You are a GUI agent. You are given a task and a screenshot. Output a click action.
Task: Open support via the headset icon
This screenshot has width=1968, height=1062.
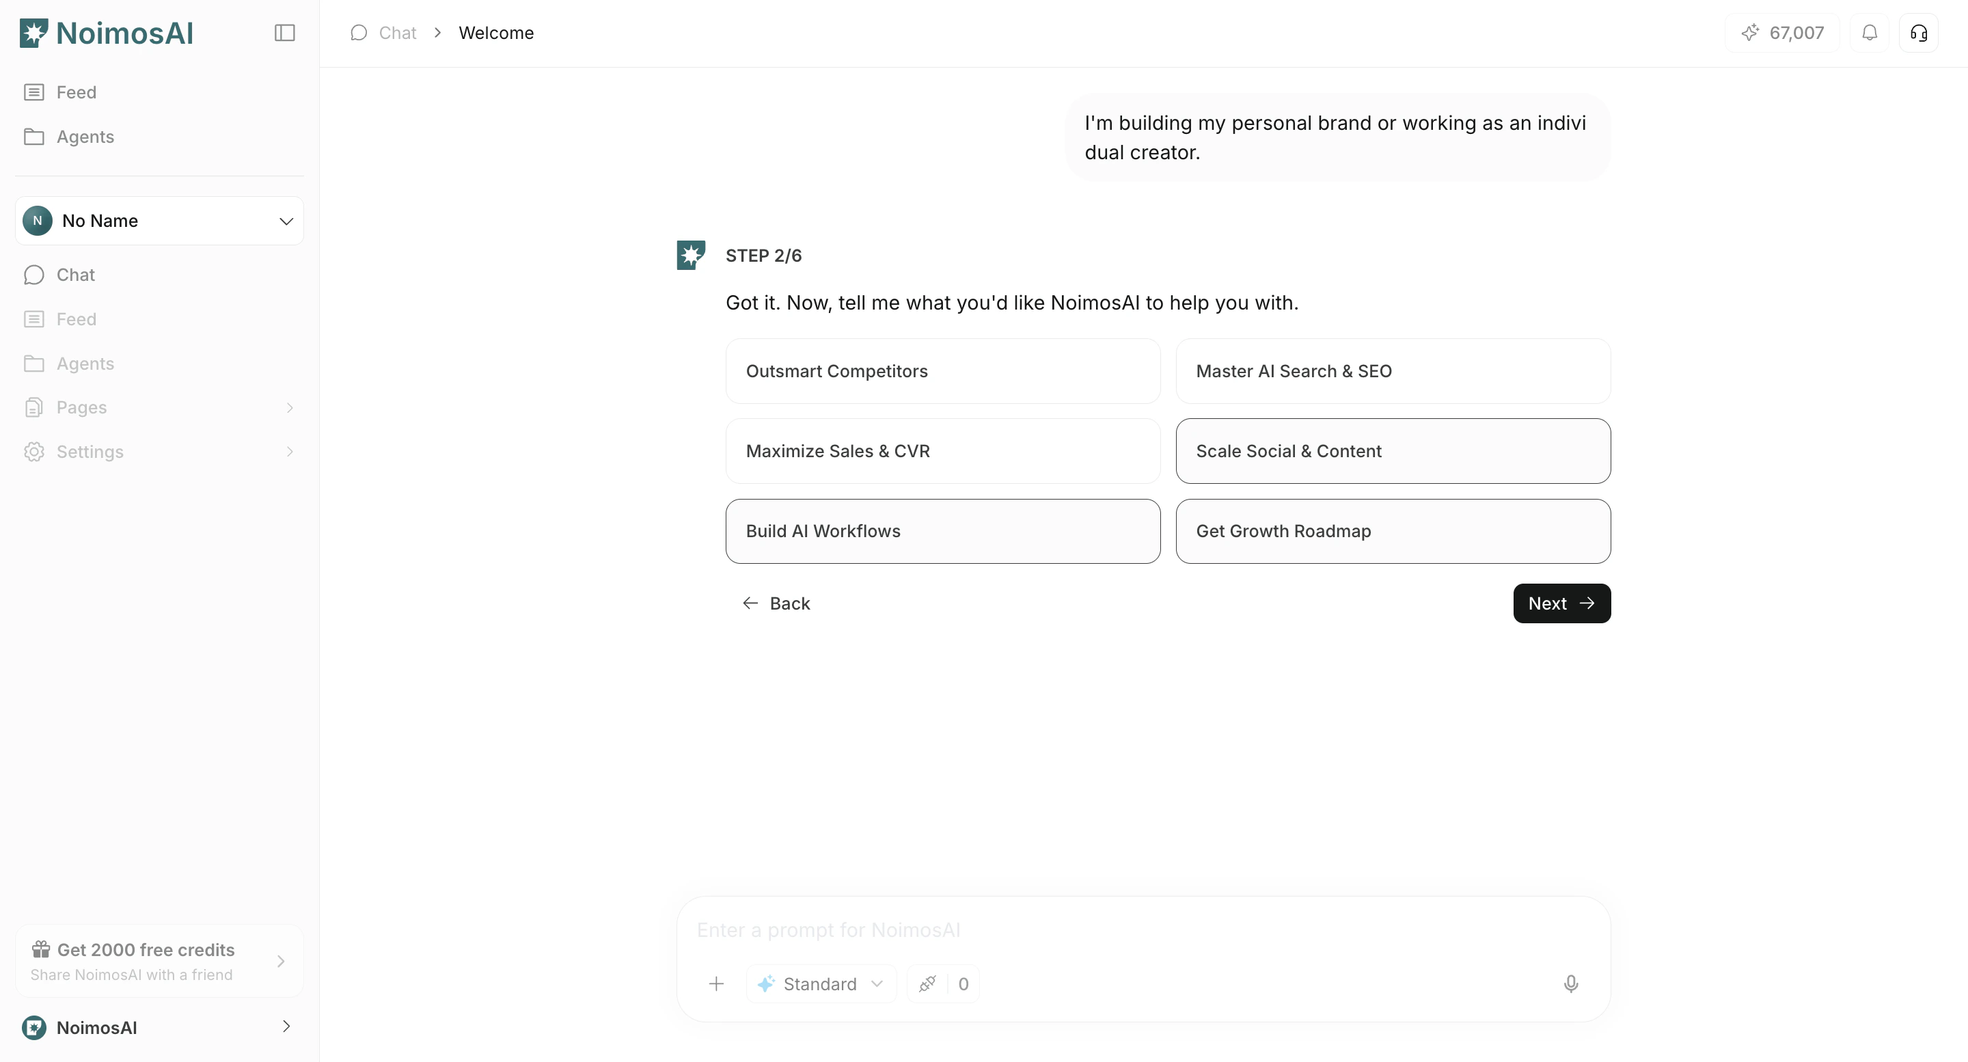1918,33
